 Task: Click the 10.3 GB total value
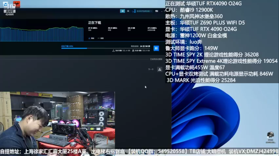click(x=131, y=28)
